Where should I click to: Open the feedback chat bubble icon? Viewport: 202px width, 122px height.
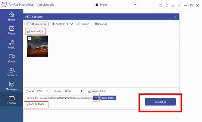pyautogui.click(x=172, y=5)
